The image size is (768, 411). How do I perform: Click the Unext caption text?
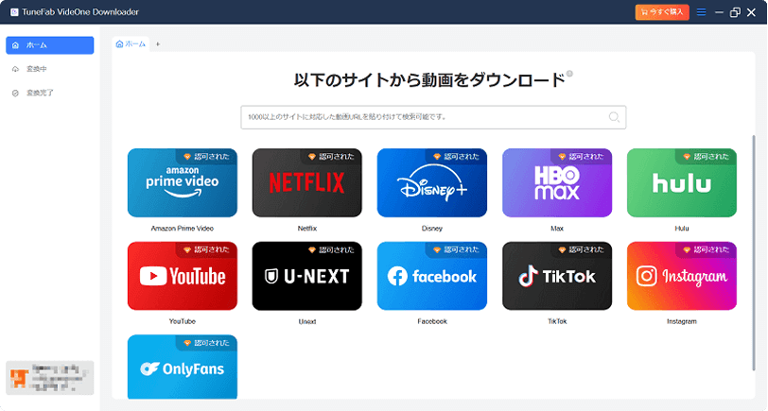pyautogui.click(x=307, y=321)
